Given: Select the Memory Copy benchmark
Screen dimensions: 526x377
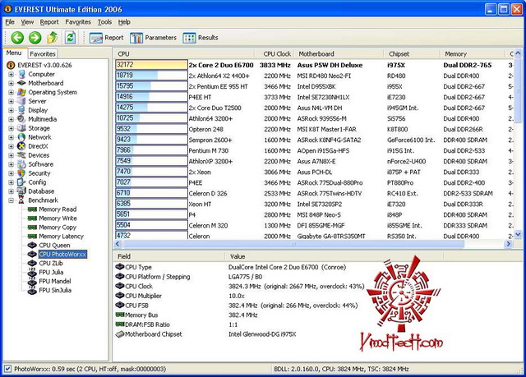Looking at the screenshot, I should pos(53,228).
